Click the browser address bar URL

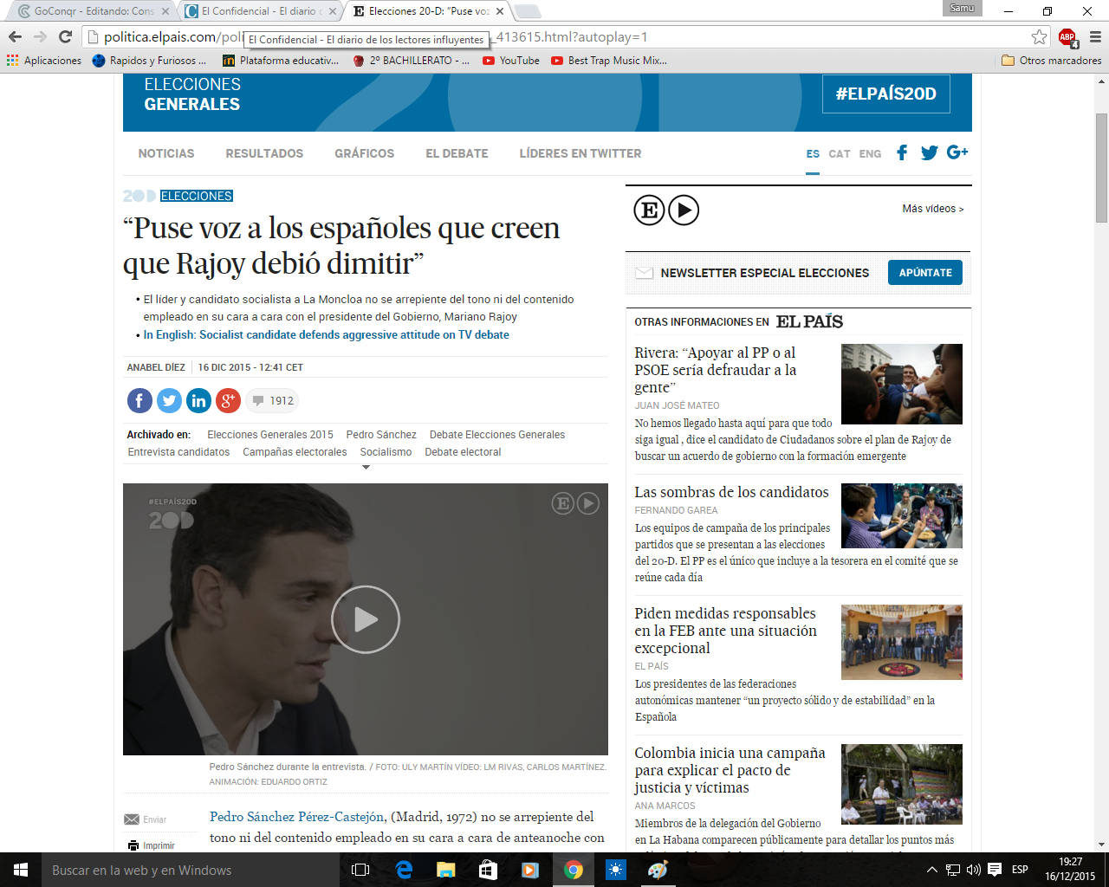click(x=565, y=37)
